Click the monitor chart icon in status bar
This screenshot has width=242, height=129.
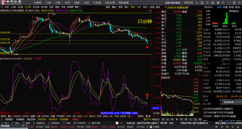pyautogui.click(x=228, y=127)
